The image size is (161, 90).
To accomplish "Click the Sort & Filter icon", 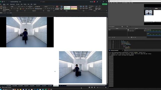I will pyautogui.click(x=96, y=7).
